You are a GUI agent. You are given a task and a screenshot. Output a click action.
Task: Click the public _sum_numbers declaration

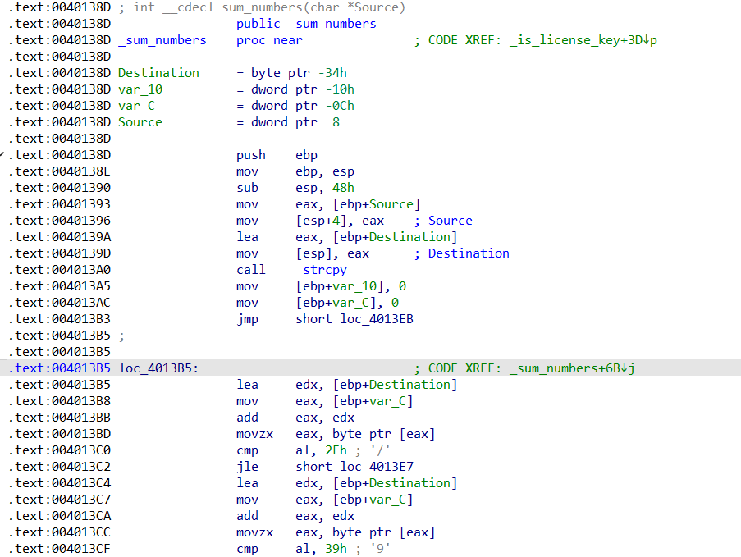(x=306, y=24)
